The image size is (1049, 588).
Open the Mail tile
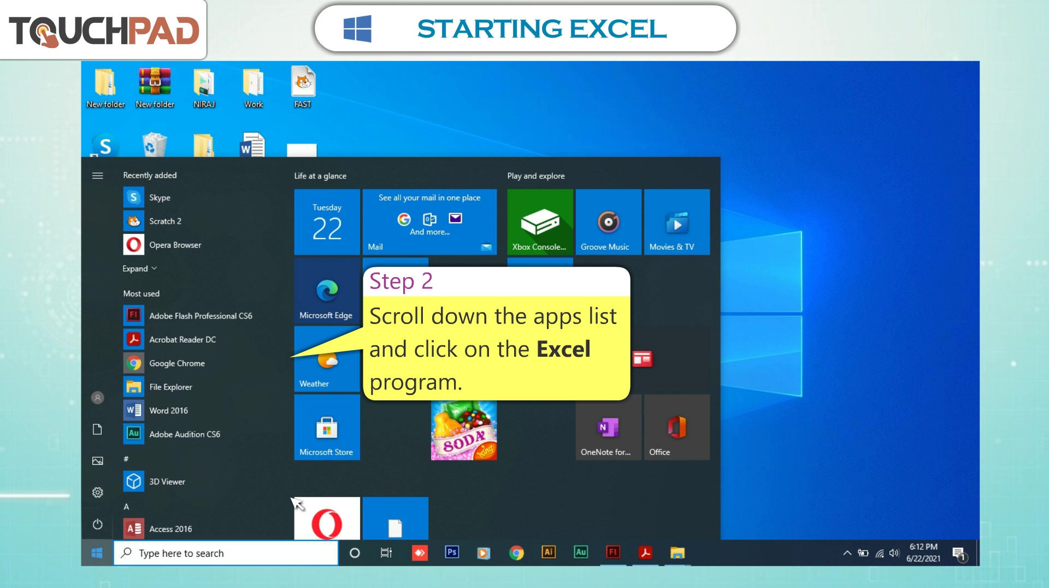pyautogui.click(x=429, y=222)
